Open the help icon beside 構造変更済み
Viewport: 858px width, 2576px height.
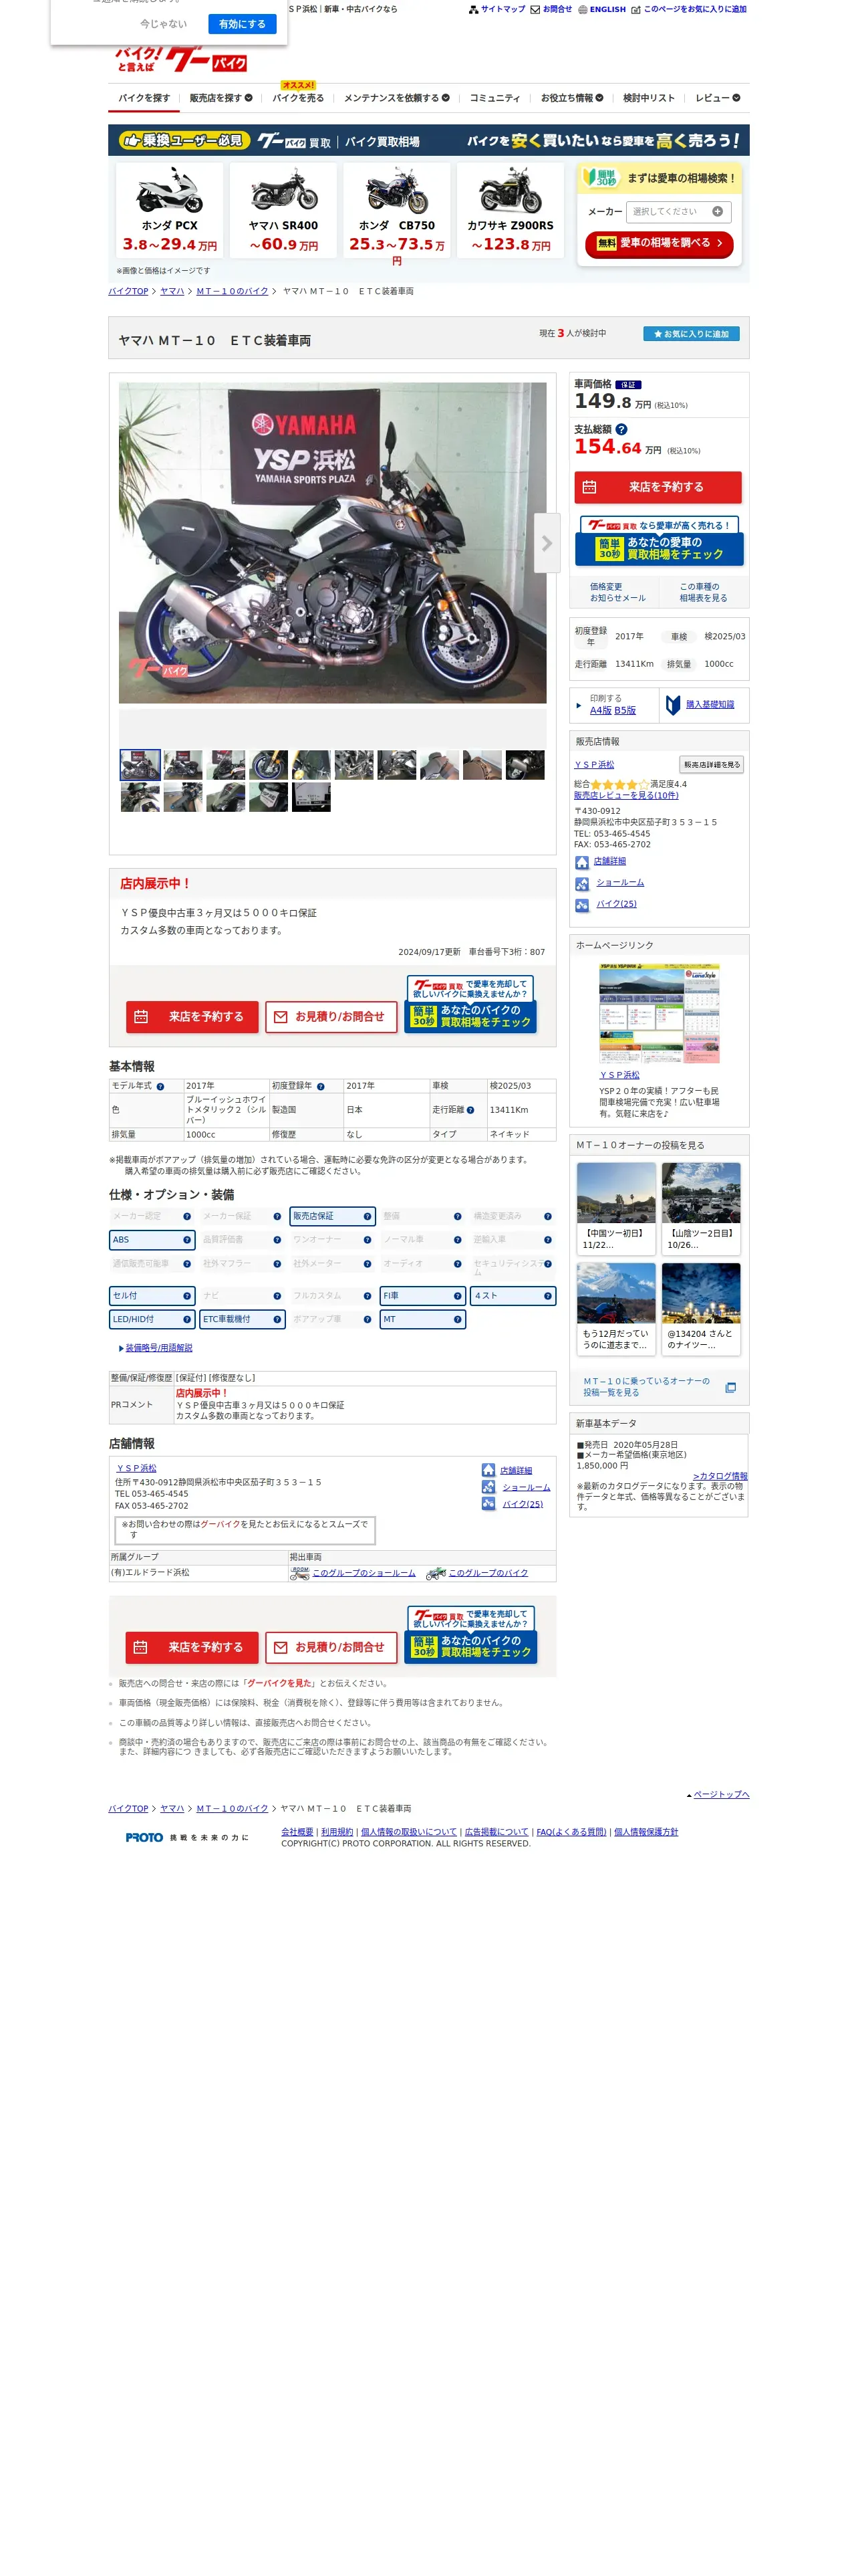[x=547, y=1216]
